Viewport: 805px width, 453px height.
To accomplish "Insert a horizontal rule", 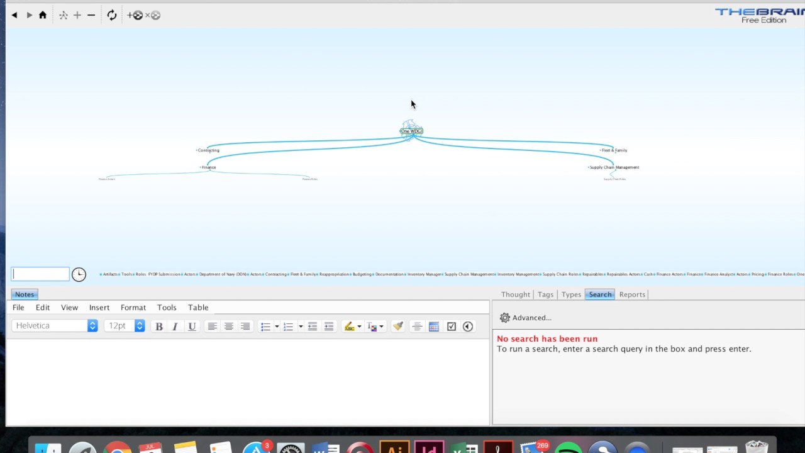I will (x=417, y=326).
